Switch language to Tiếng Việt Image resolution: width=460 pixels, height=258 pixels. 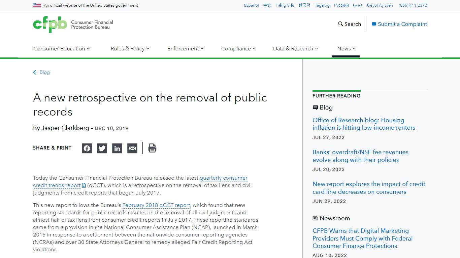pyautogui.click(x=285, y=5)
